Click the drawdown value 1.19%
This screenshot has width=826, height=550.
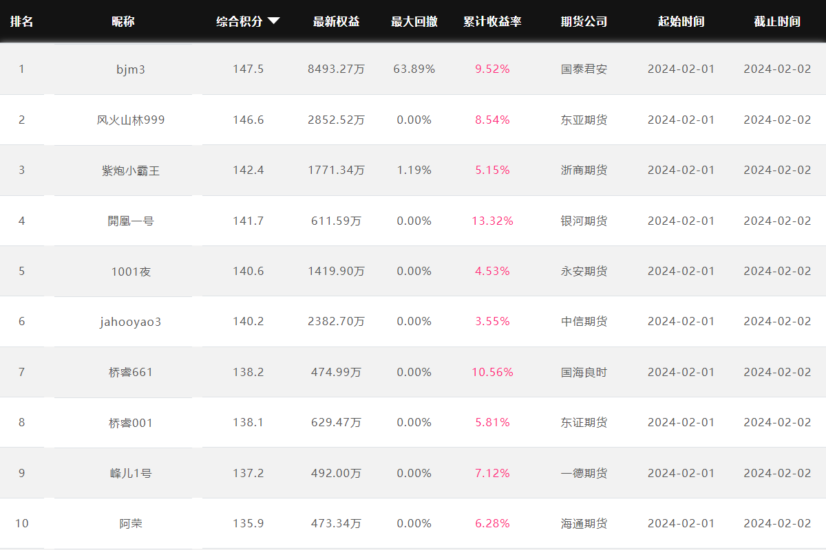[414, 170]
